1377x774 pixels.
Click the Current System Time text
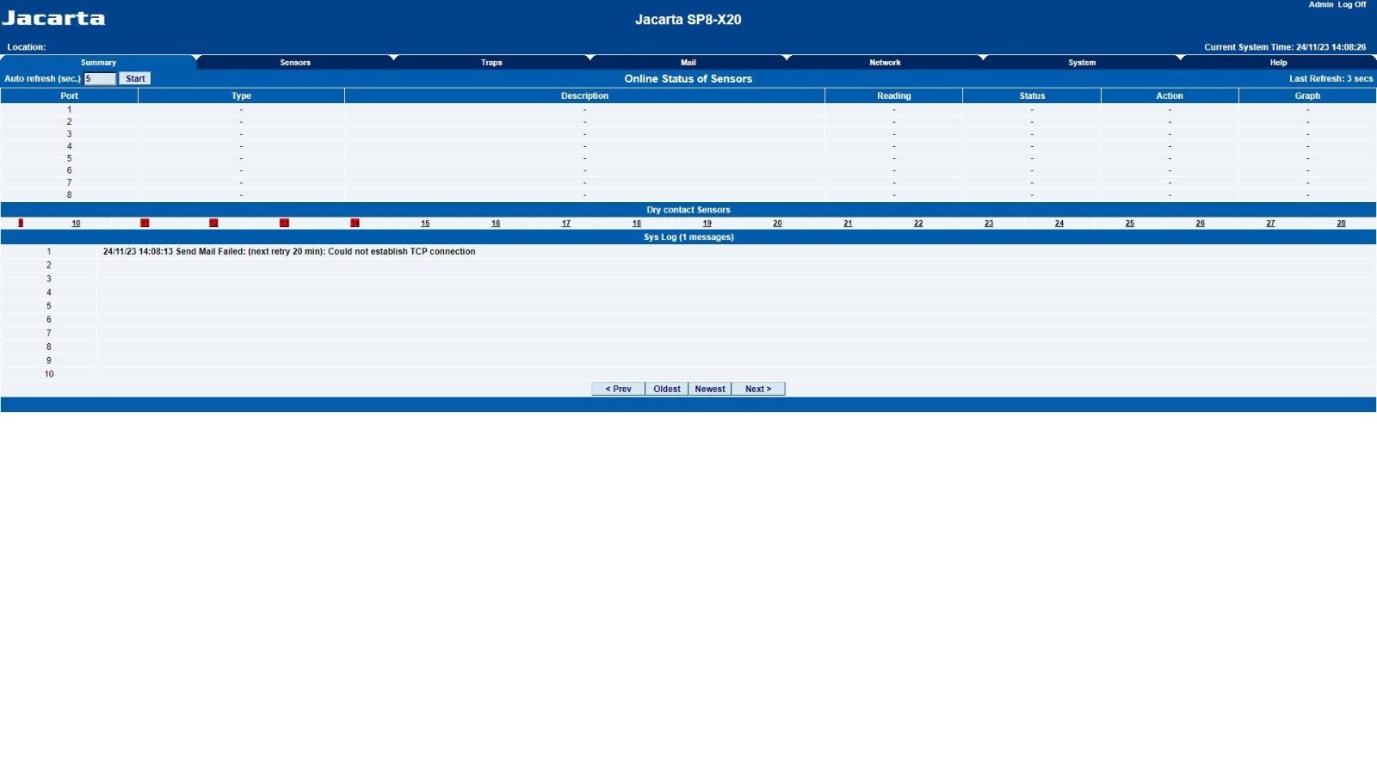(x=1285, y=47)
